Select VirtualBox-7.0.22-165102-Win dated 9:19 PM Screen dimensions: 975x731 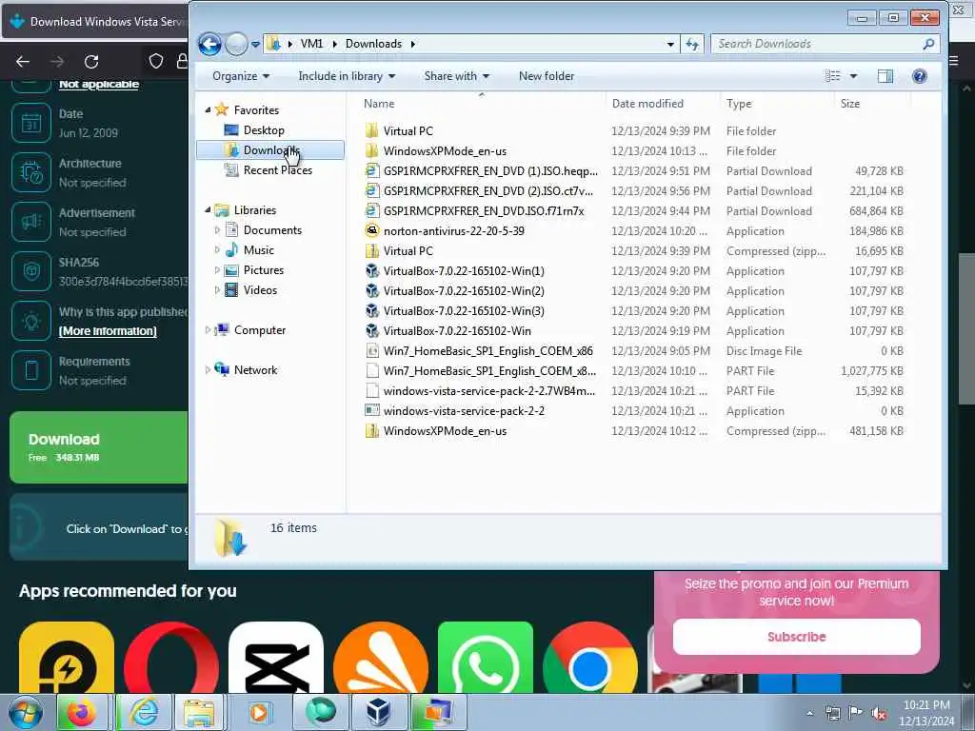[x=457, y=330]
